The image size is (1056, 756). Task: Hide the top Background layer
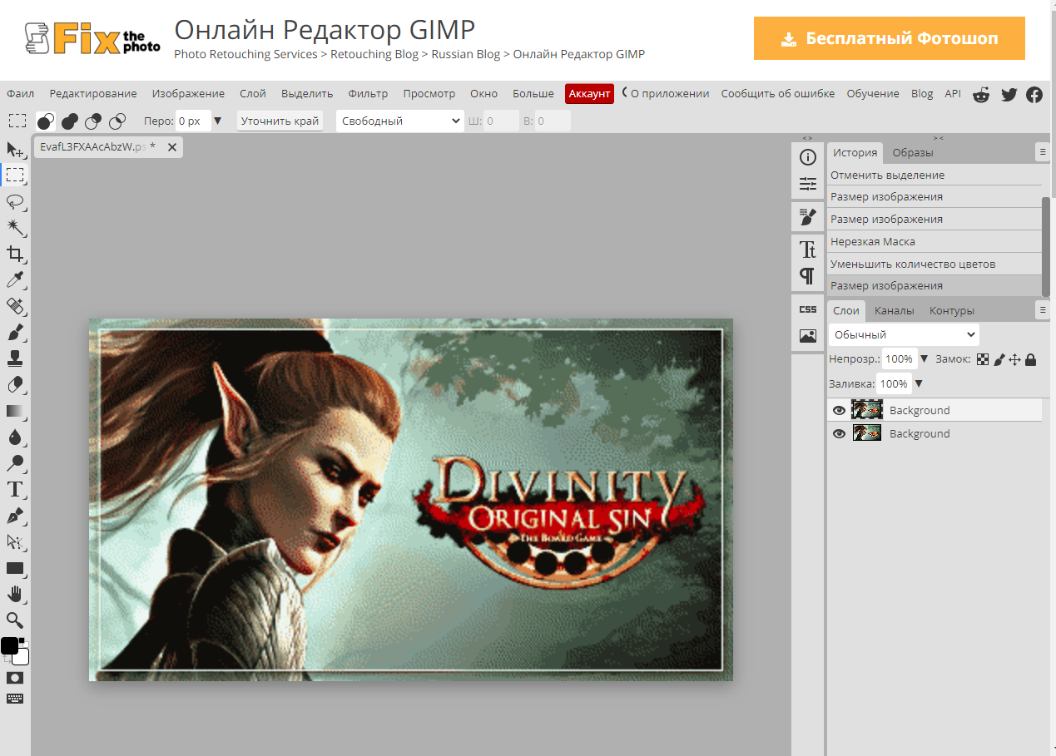pos(839,410)
